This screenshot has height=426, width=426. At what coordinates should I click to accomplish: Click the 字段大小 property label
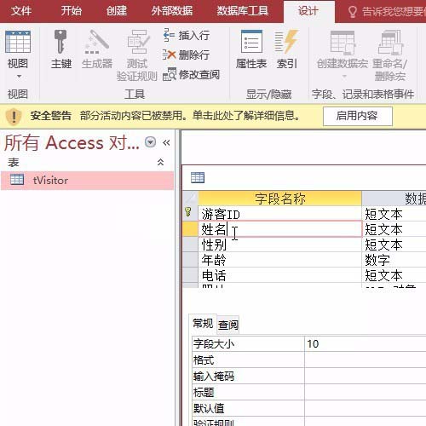pos(214,344)
